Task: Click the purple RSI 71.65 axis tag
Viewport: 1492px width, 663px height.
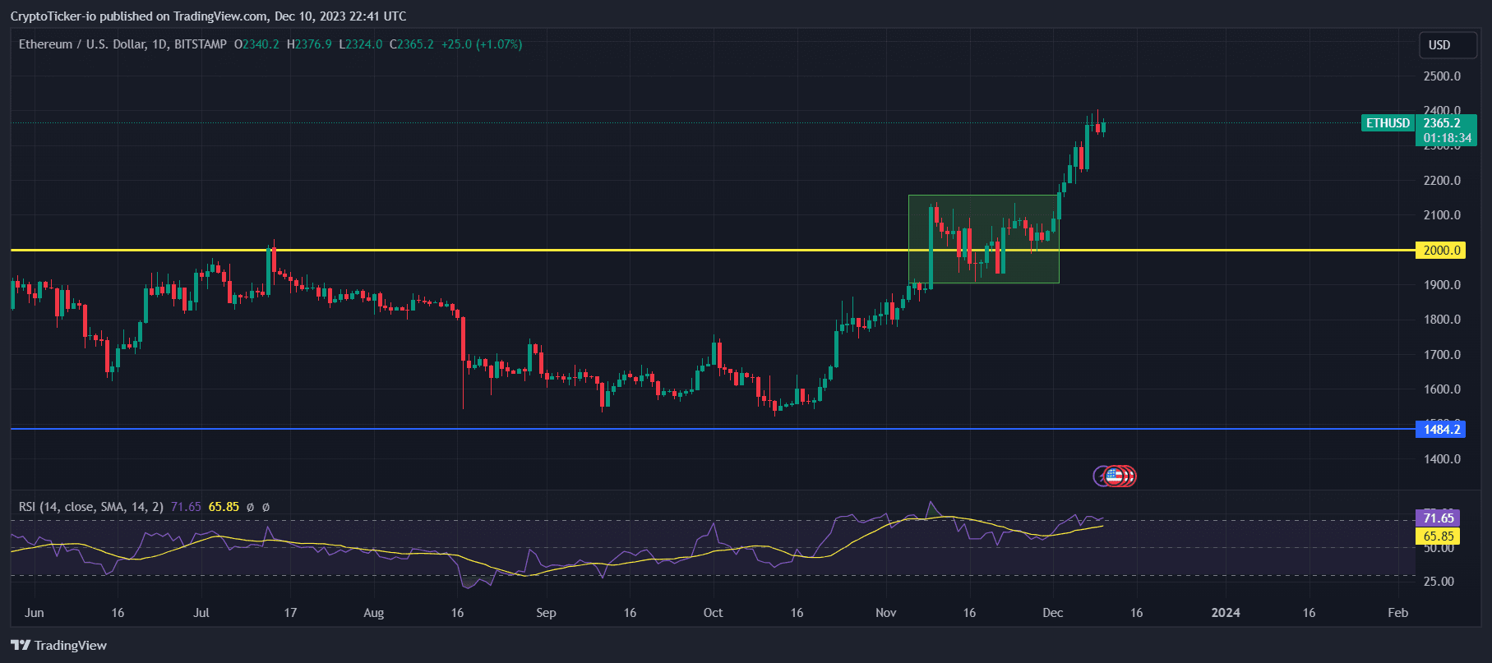Action: (1438, 518)
